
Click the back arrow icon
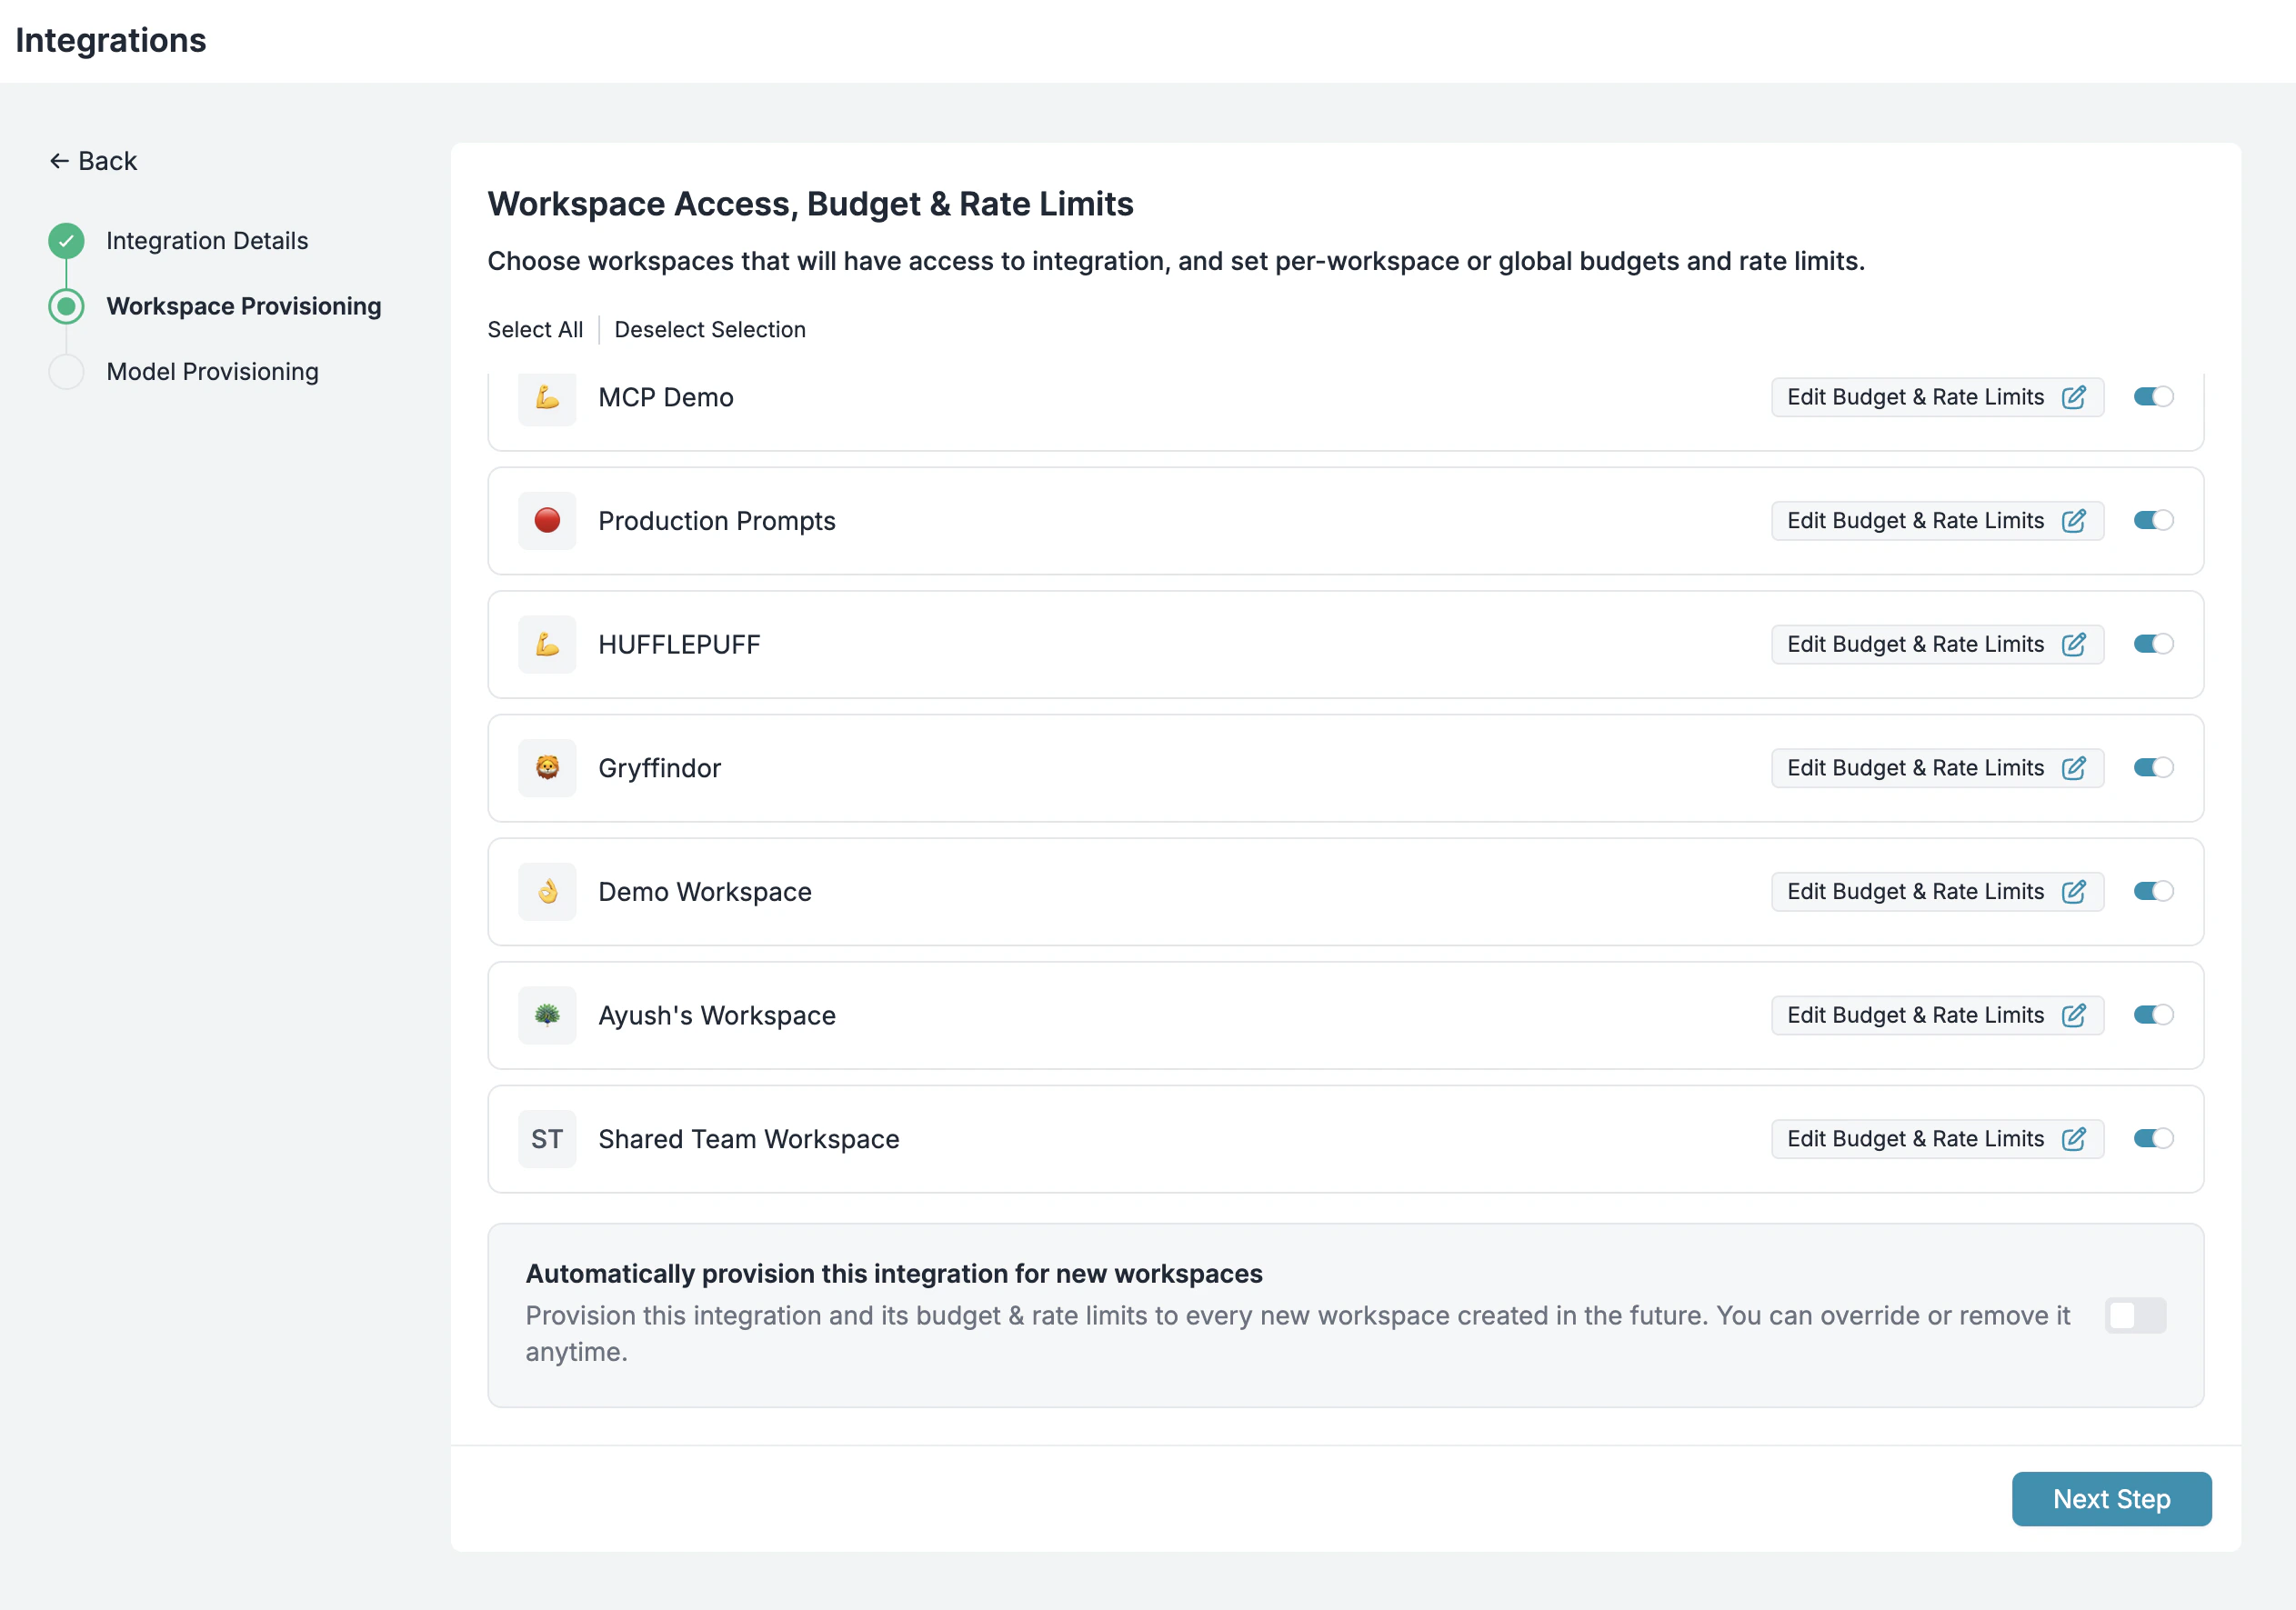tap(58, 160)
